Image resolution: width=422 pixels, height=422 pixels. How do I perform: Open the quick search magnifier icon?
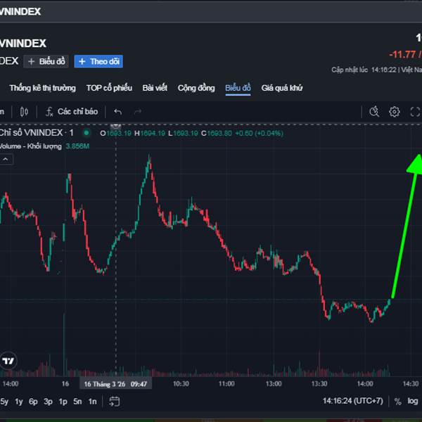pyautogui.click(x=374, y=111)
